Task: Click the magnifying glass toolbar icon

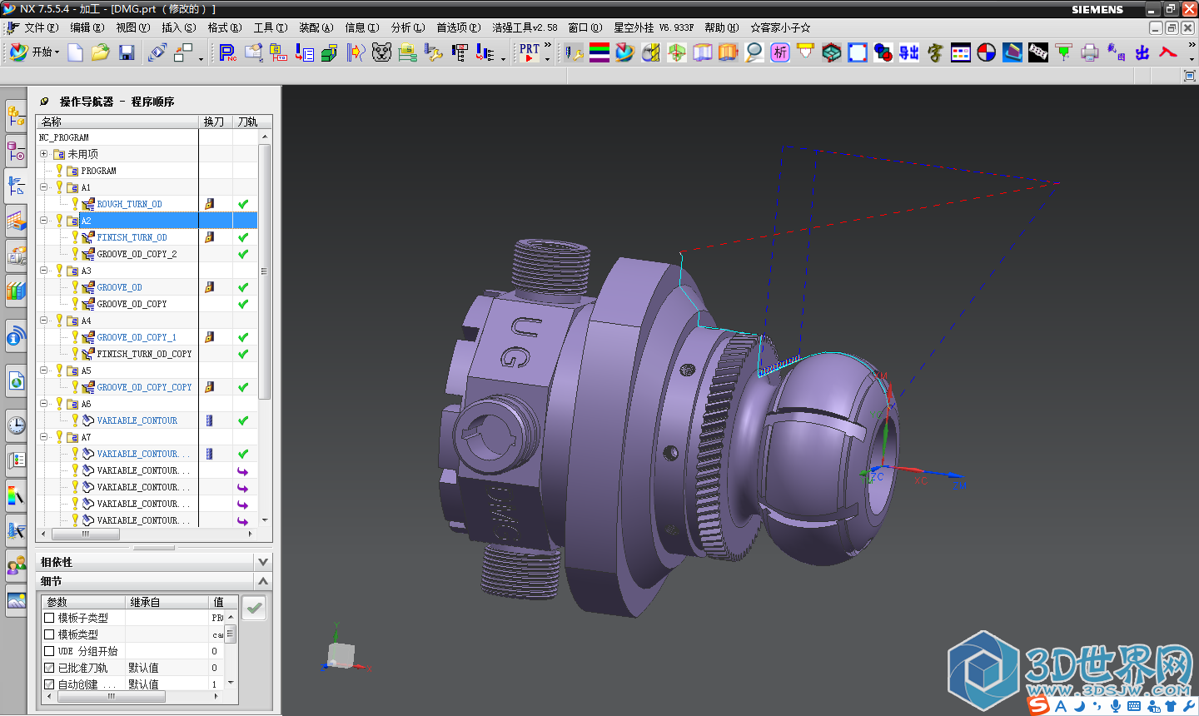Action: tap(754, 52)
